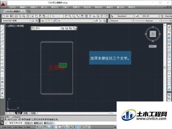Screen dimensions: 172x129
Task: Click the Save floppy disk icon
Action: 11,16
